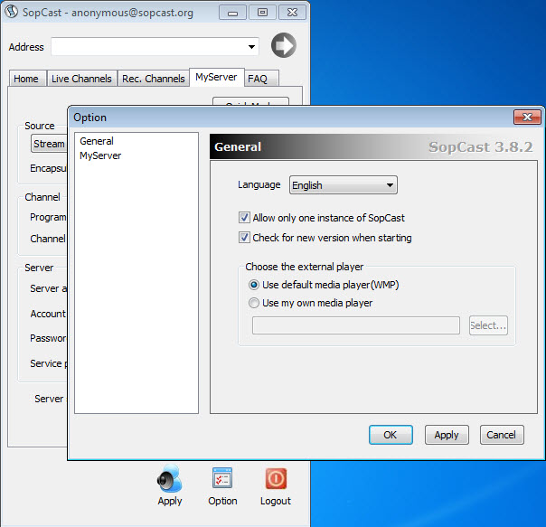Close the Option dialog with red X
The image size is (546, 527).
pyautogui.click(x=527, y=117)
